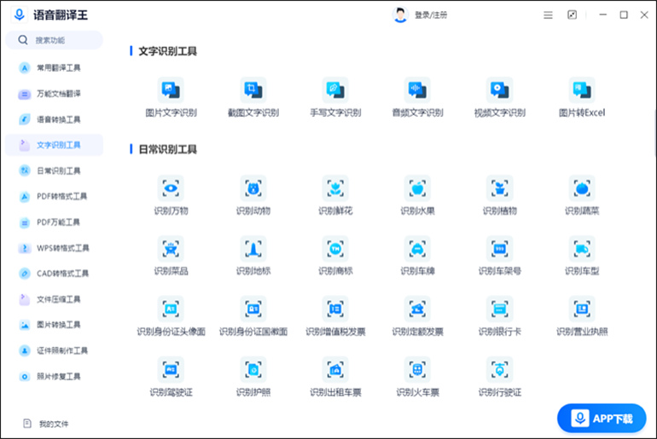Viewport: 657px width, 439px height.
Task: Select PDF转格式工具 sidebar item
Action: tap(54, 196)
